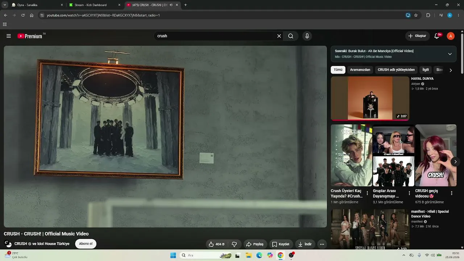Open the Ahiyan channel name link
Viewport: 464px width, 261px height.
[415, 84]
